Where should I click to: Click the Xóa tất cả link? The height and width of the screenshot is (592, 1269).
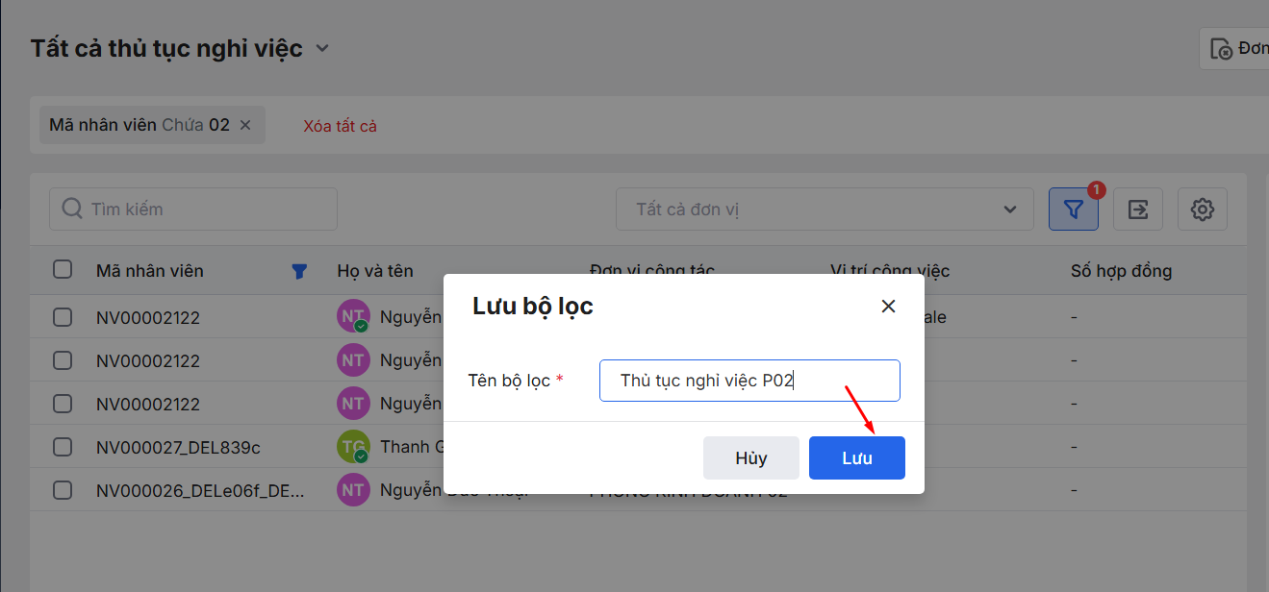pos(340,126)
